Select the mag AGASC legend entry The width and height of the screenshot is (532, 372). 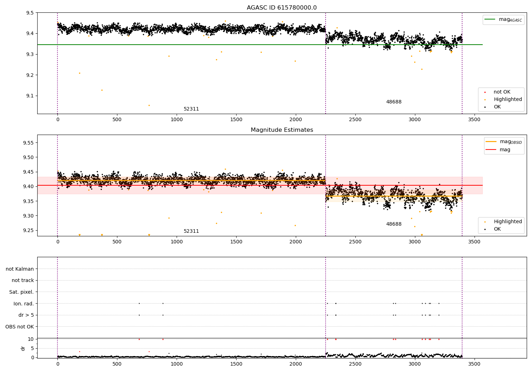[x=503, y=19]
